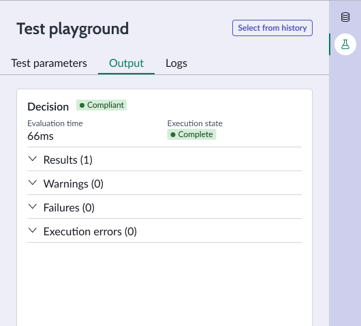361x326 pixels.
Task: Switch to the Test parameters tab
Action: pos(49,63)
